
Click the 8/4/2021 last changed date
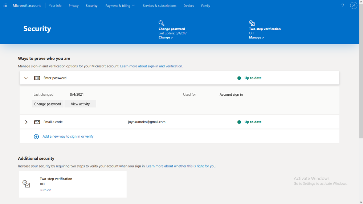coord(77,95)
